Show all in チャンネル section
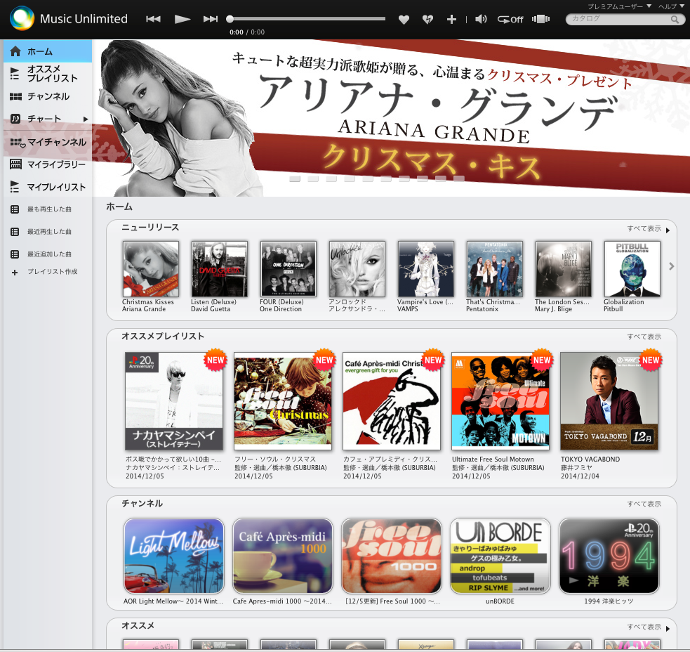 (x=644, y=504)
